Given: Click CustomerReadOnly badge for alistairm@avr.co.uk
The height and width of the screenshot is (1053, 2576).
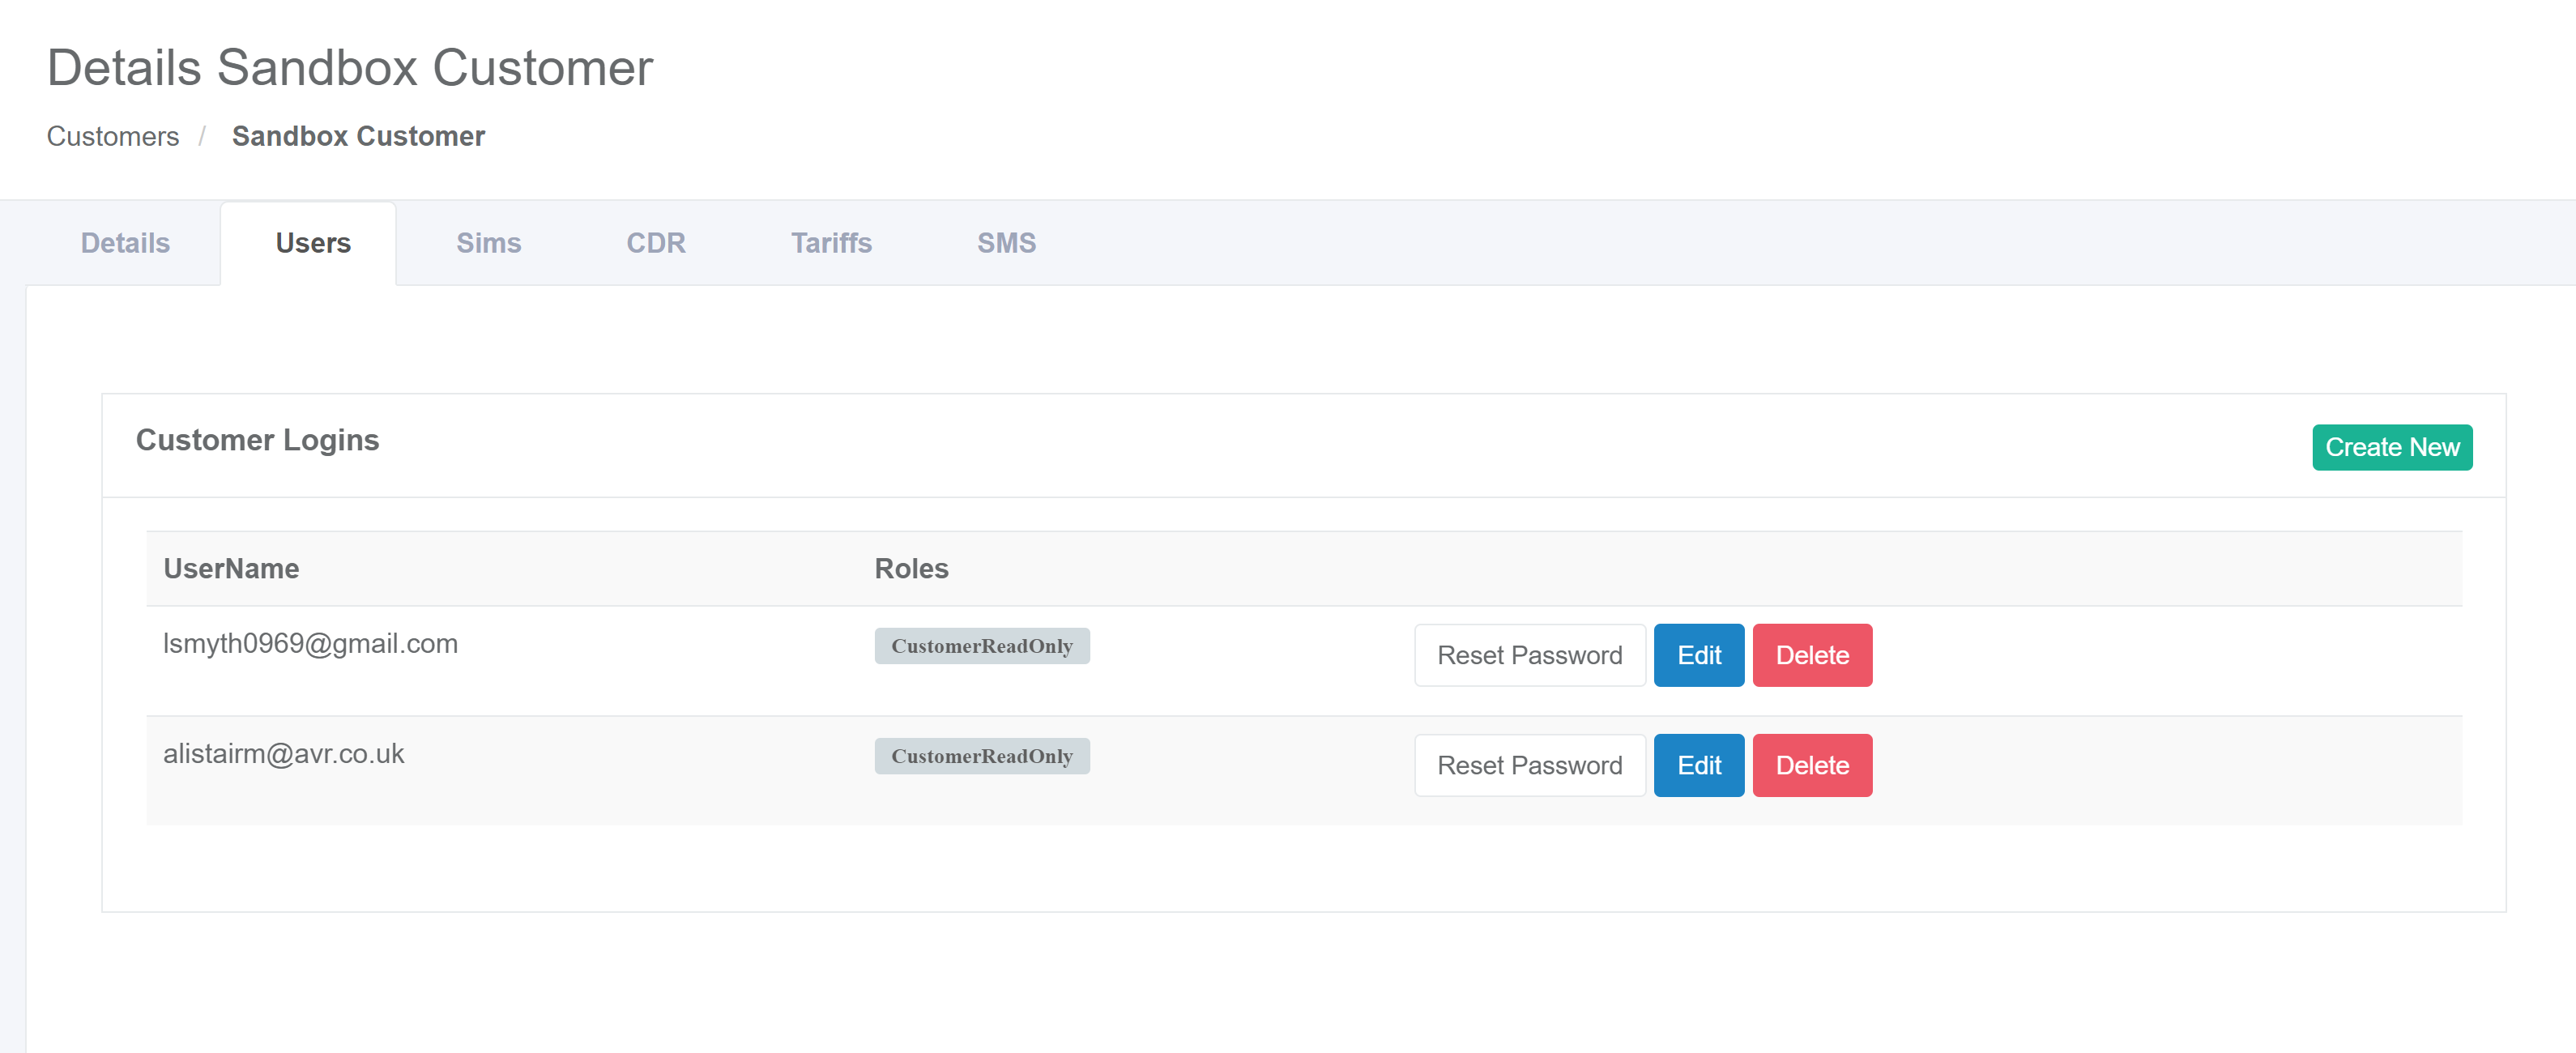Looking at the screenshot, I should 981,756.
